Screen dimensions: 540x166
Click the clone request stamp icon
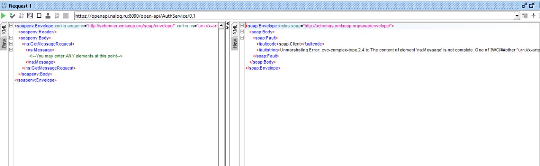(48, 16)
